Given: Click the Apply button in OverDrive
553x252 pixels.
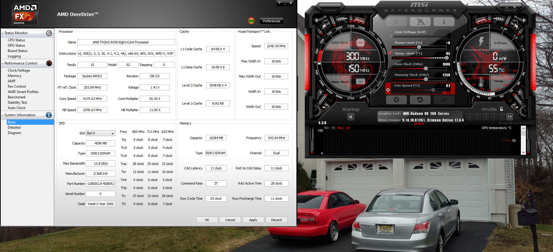Looking at the screenshot, I should coord(253,220).
